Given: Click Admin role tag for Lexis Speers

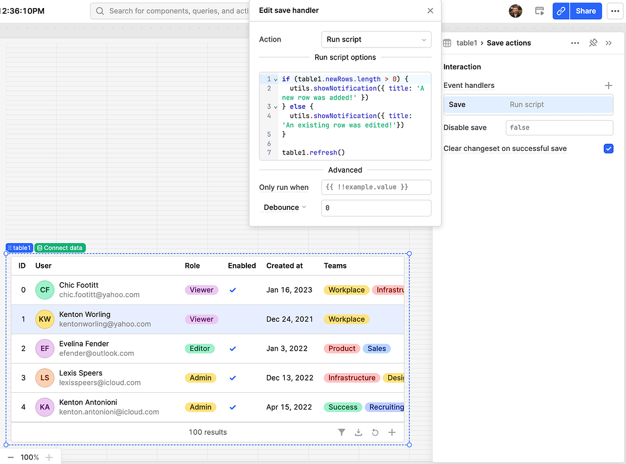Looking at the screenshot, I should [x=201, y=378].
